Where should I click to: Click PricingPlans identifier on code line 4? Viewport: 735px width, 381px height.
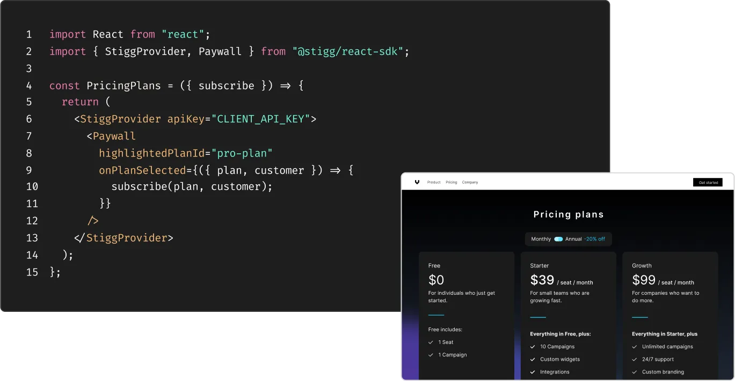(123, 86)
